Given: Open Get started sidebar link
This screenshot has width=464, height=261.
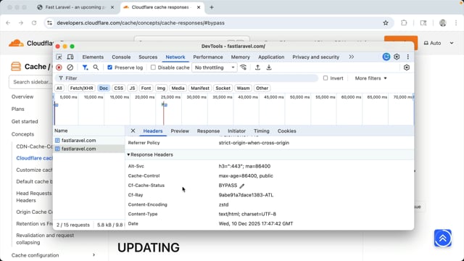Looking at the screenshot, I should point(25,121).
